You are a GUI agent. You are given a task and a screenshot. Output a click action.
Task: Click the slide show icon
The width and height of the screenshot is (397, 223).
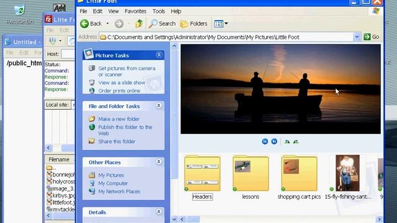point(92,82)
